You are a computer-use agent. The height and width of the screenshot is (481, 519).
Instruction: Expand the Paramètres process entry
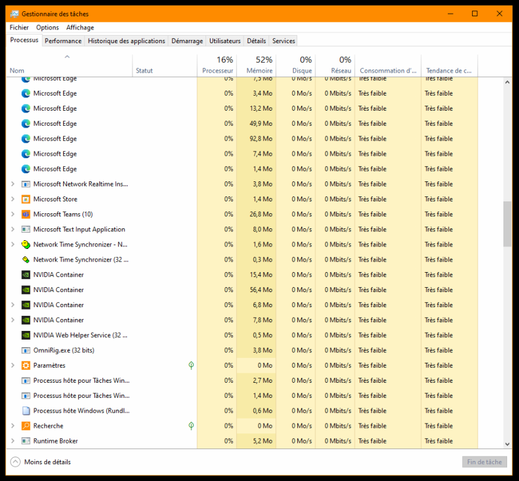click(x=12, y=365)
